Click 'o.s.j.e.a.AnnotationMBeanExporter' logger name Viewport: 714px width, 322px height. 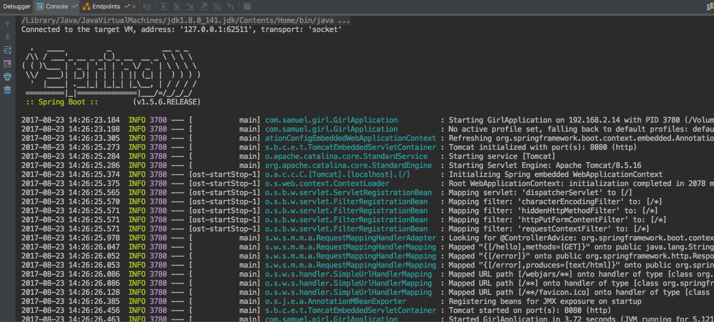[336, 301]
